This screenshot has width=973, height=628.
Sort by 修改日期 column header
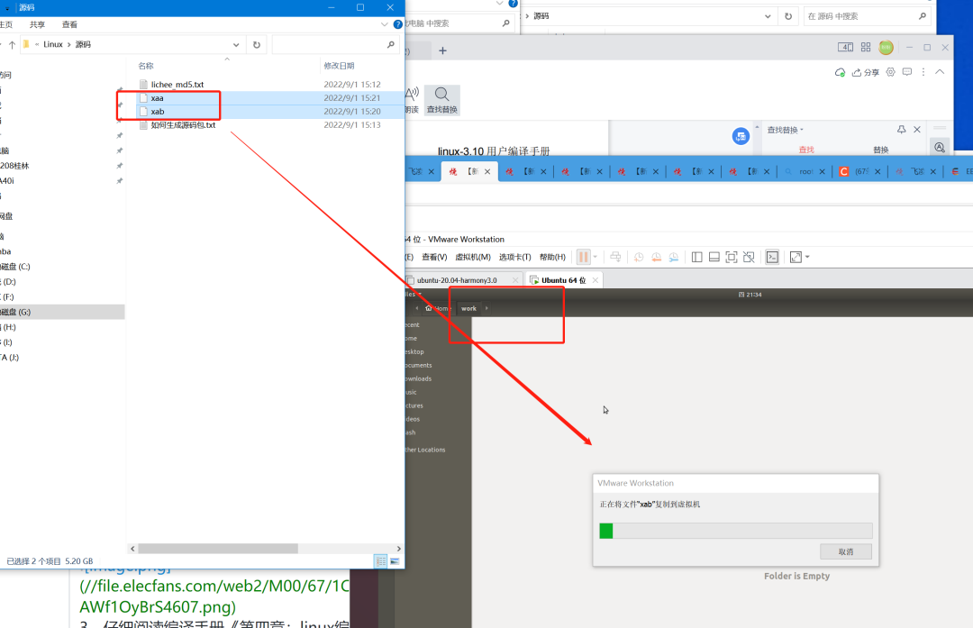pyautogui.click(x=339, y=66)
